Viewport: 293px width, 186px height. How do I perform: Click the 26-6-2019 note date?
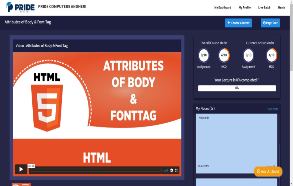[203, 166]
